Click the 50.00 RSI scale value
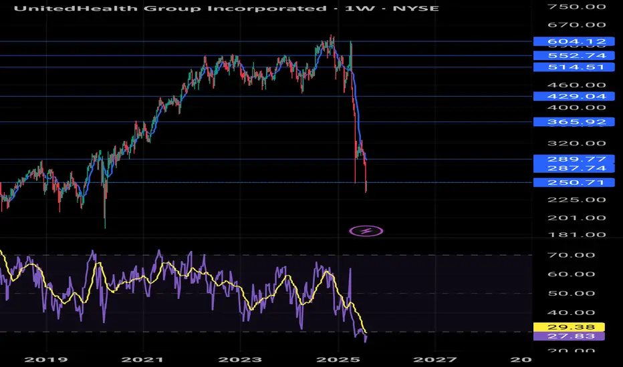The image size is (623, 367). 571,294
